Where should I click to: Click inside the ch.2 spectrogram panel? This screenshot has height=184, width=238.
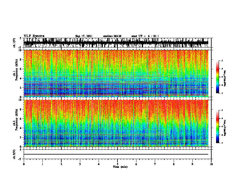[x=116, y=123]
